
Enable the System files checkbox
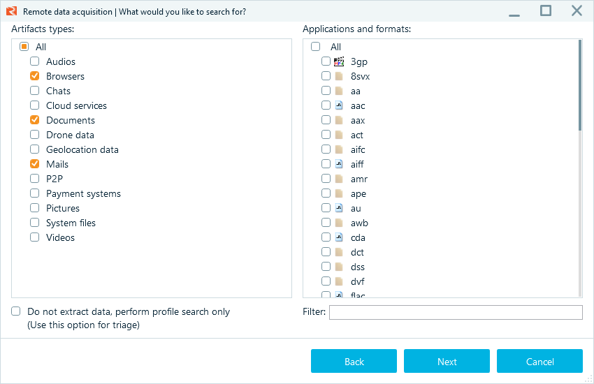coord(34,223)
